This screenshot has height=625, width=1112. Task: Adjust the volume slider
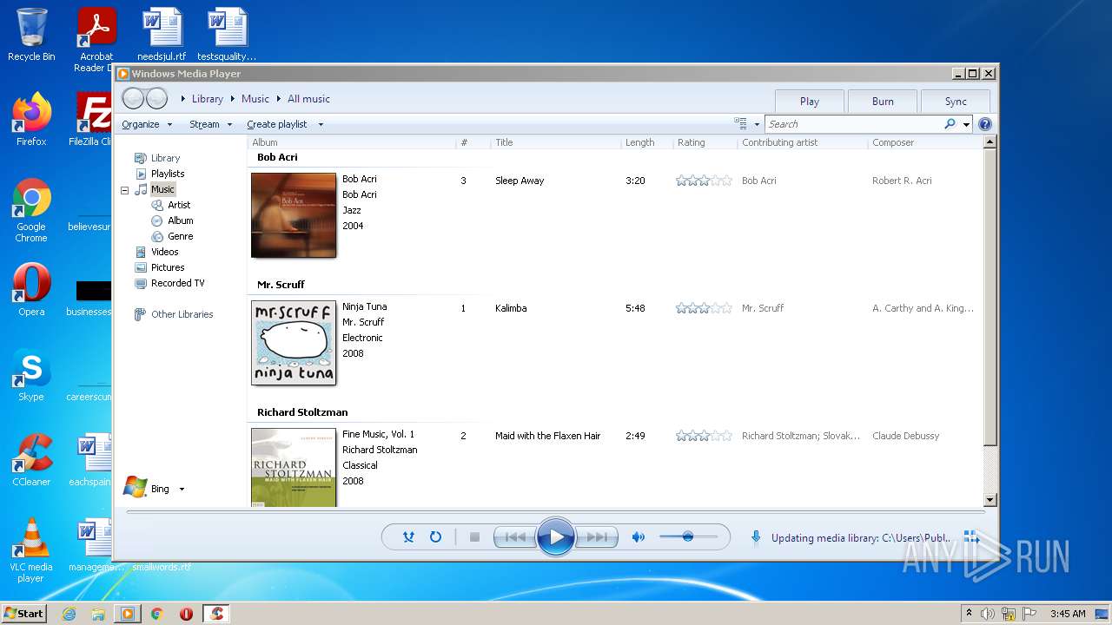pyautogui.click(x=688, y=537)
